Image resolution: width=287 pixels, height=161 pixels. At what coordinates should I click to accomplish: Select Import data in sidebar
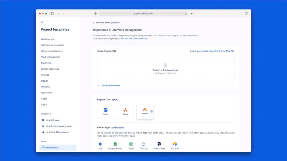(58, 148)
